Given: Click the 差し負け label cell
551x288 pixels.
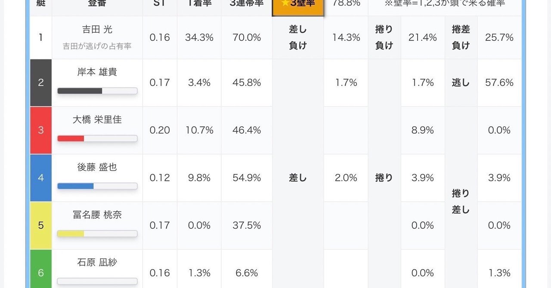Looking at the screenshot, I should pyautogui.click(x=297, y=37).
